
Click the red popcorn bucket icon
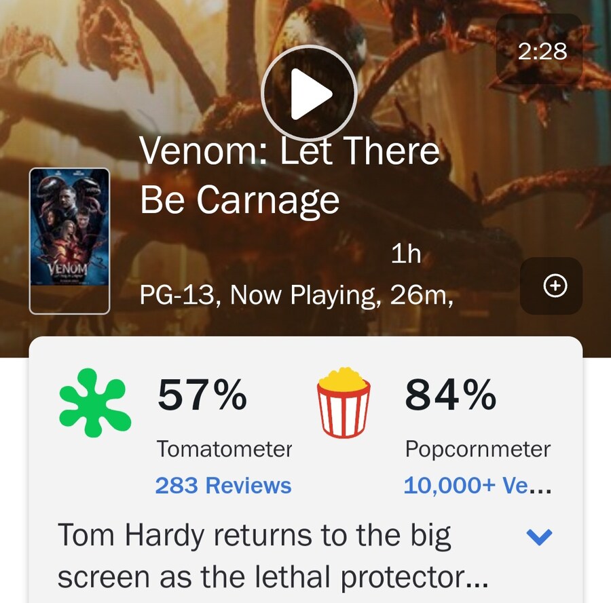coord(344,402)
